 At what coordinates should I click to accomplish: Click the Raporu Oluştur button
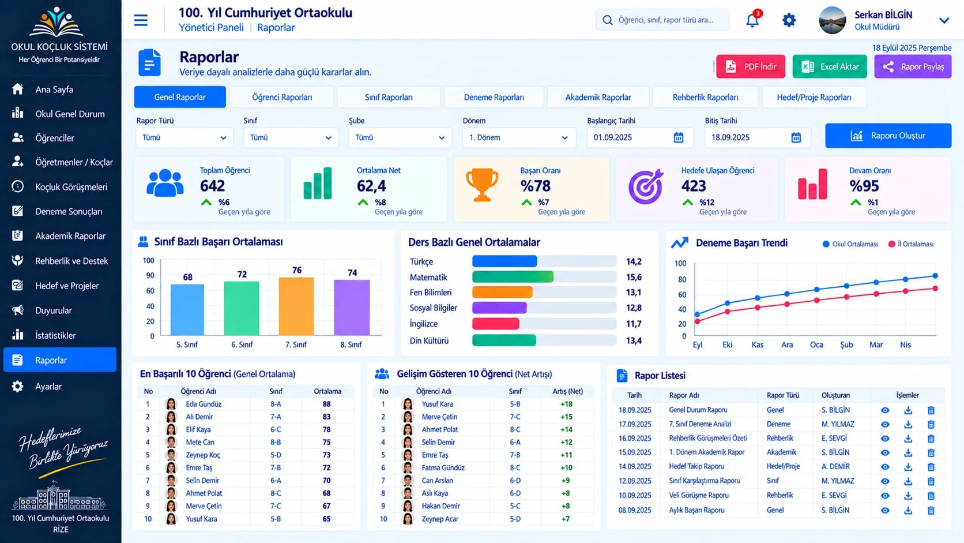point(888,136)
